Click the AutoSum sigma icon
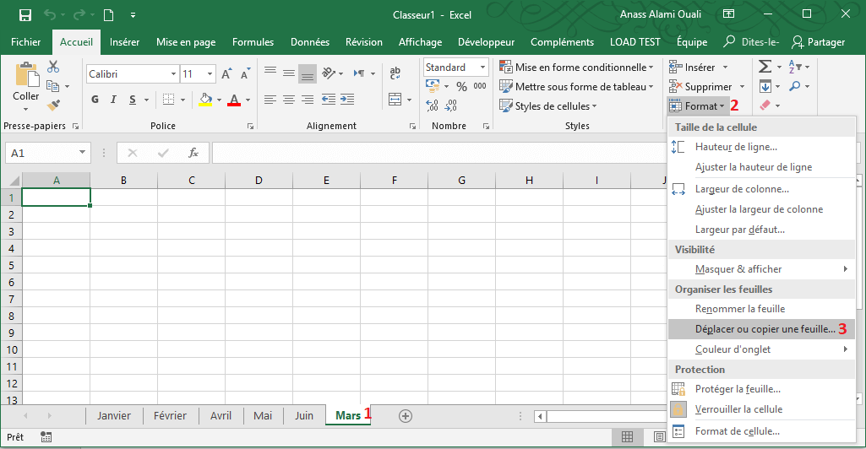Screen dimensions: 866x449 [764, 67]
